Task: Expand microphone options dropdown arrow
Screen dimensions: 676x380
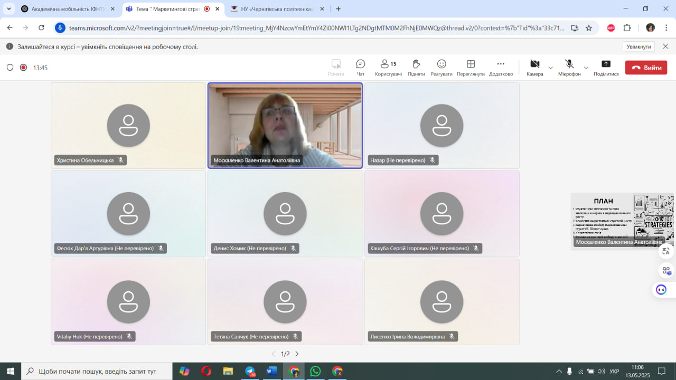Action: [586, 68]
